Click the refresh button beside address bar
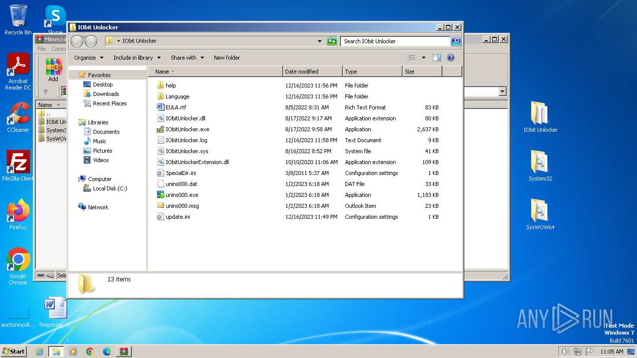 click(x=332, y=41)
